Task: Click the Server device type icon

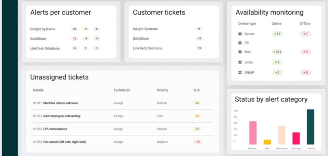Action: pos(240,34)
